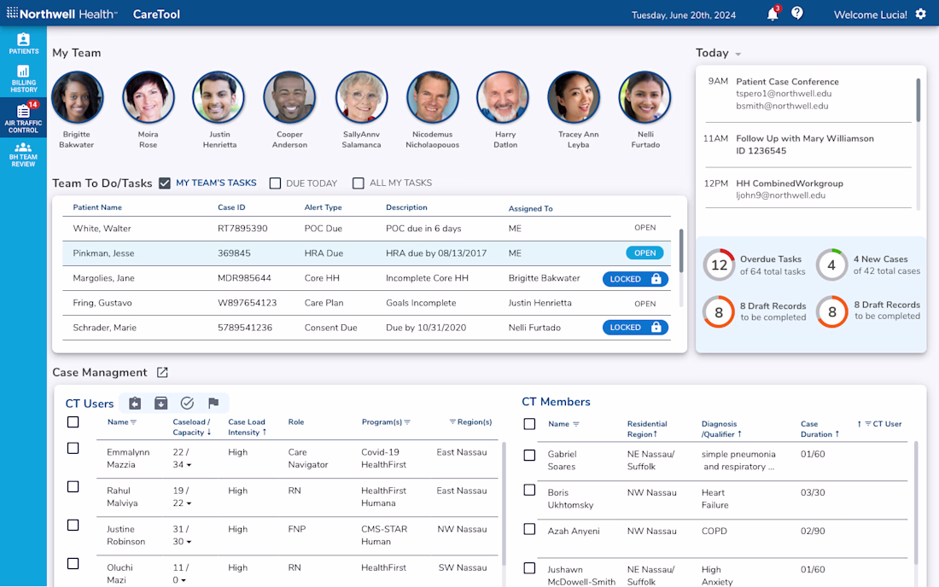Select Brigitte Bakwater's team photo
The height and width of the screenshot is (587, 939).
click(x=77, y=97)
